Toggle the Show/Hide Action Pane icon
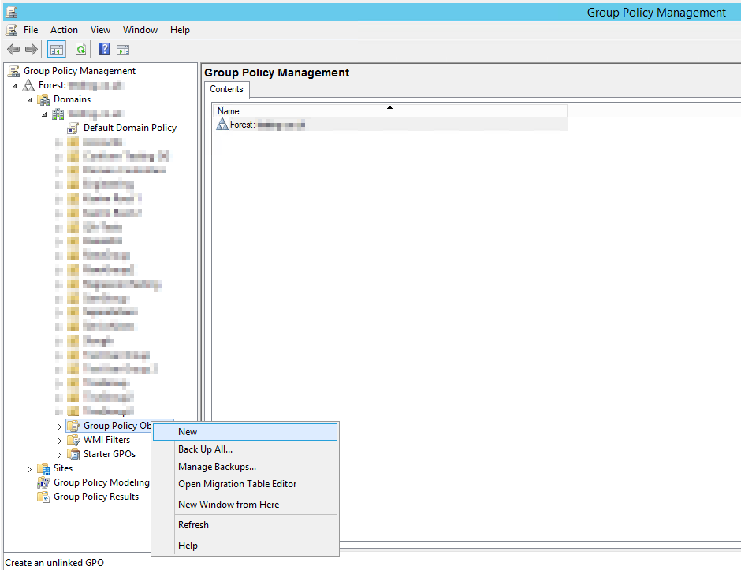Viewport: 741px width, 570px height. (123, 49)
